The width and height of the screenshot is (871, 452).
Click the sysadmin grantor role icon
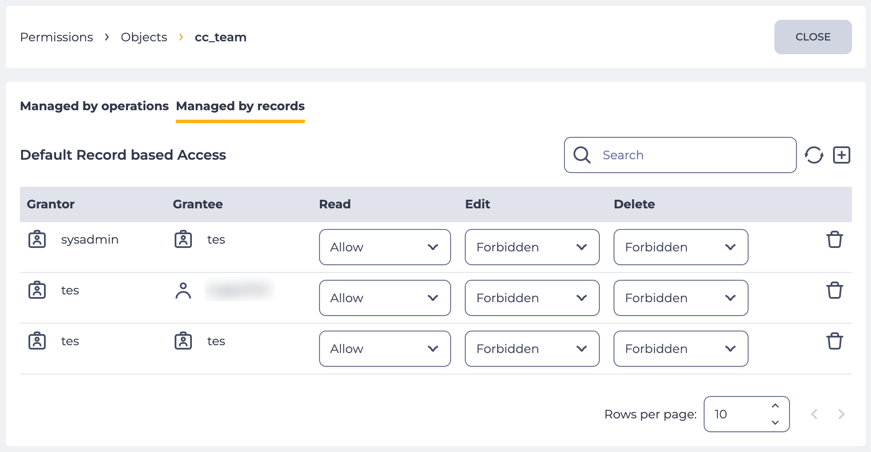click(37, 239)
